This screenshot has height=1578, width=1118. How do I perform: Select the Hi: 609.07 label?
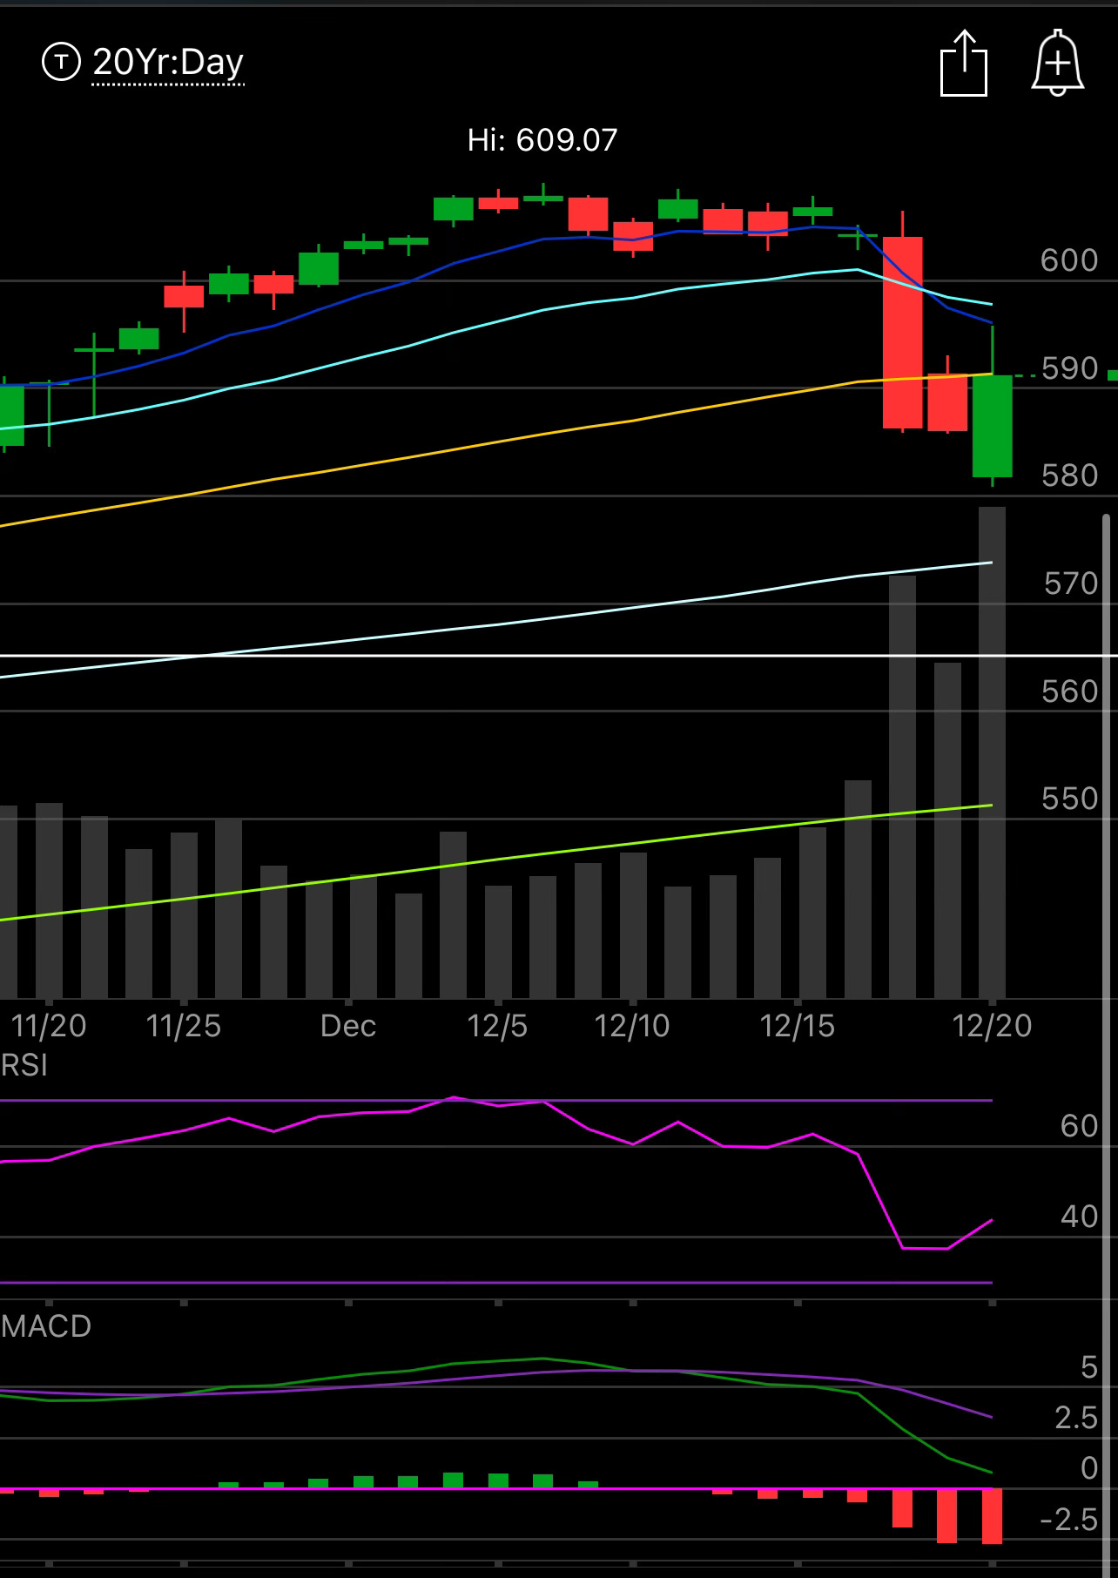click(542, 139)
